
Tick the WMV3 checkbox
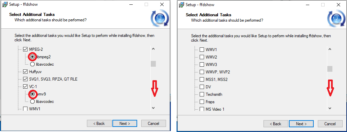click(x=202, y=64)
